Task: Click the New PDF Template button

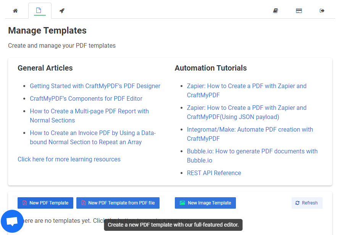Action: coord(45,203)
